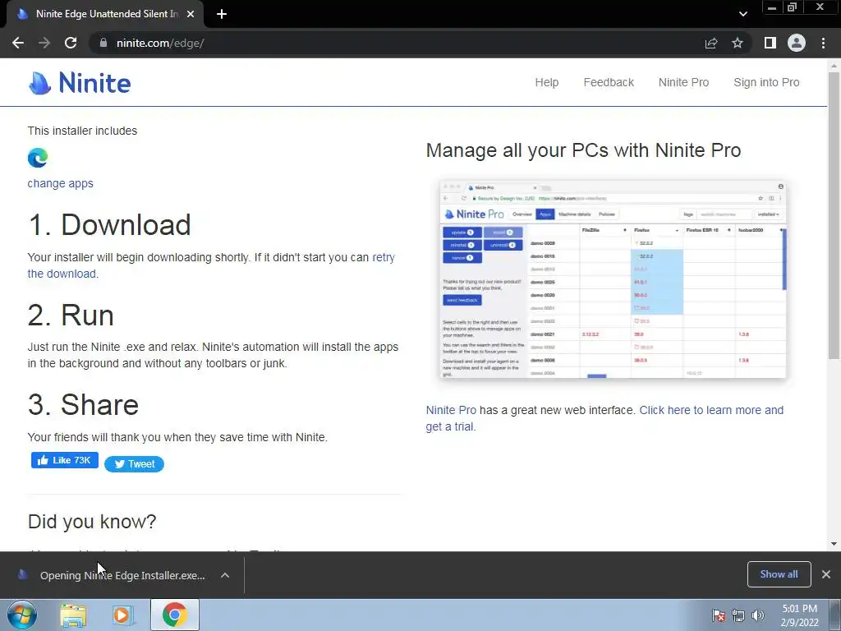Click the share page icon in address bar
Screen dimensions: 841x631
pos(711,43)
